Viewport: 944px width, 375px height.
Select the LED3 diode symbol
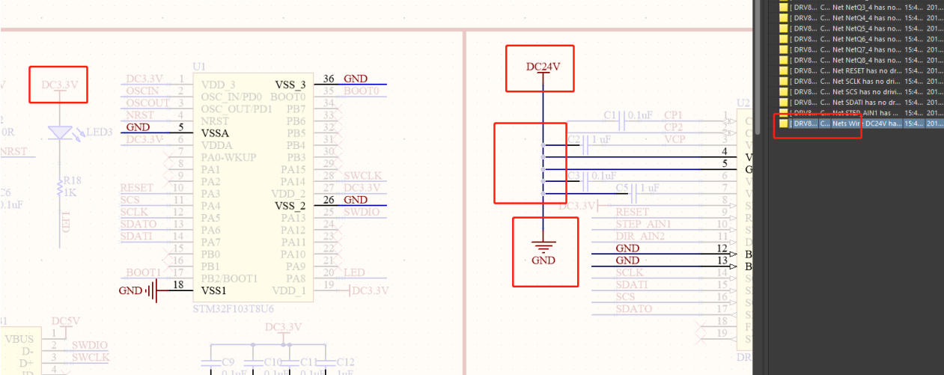click(x=60, y=132)
